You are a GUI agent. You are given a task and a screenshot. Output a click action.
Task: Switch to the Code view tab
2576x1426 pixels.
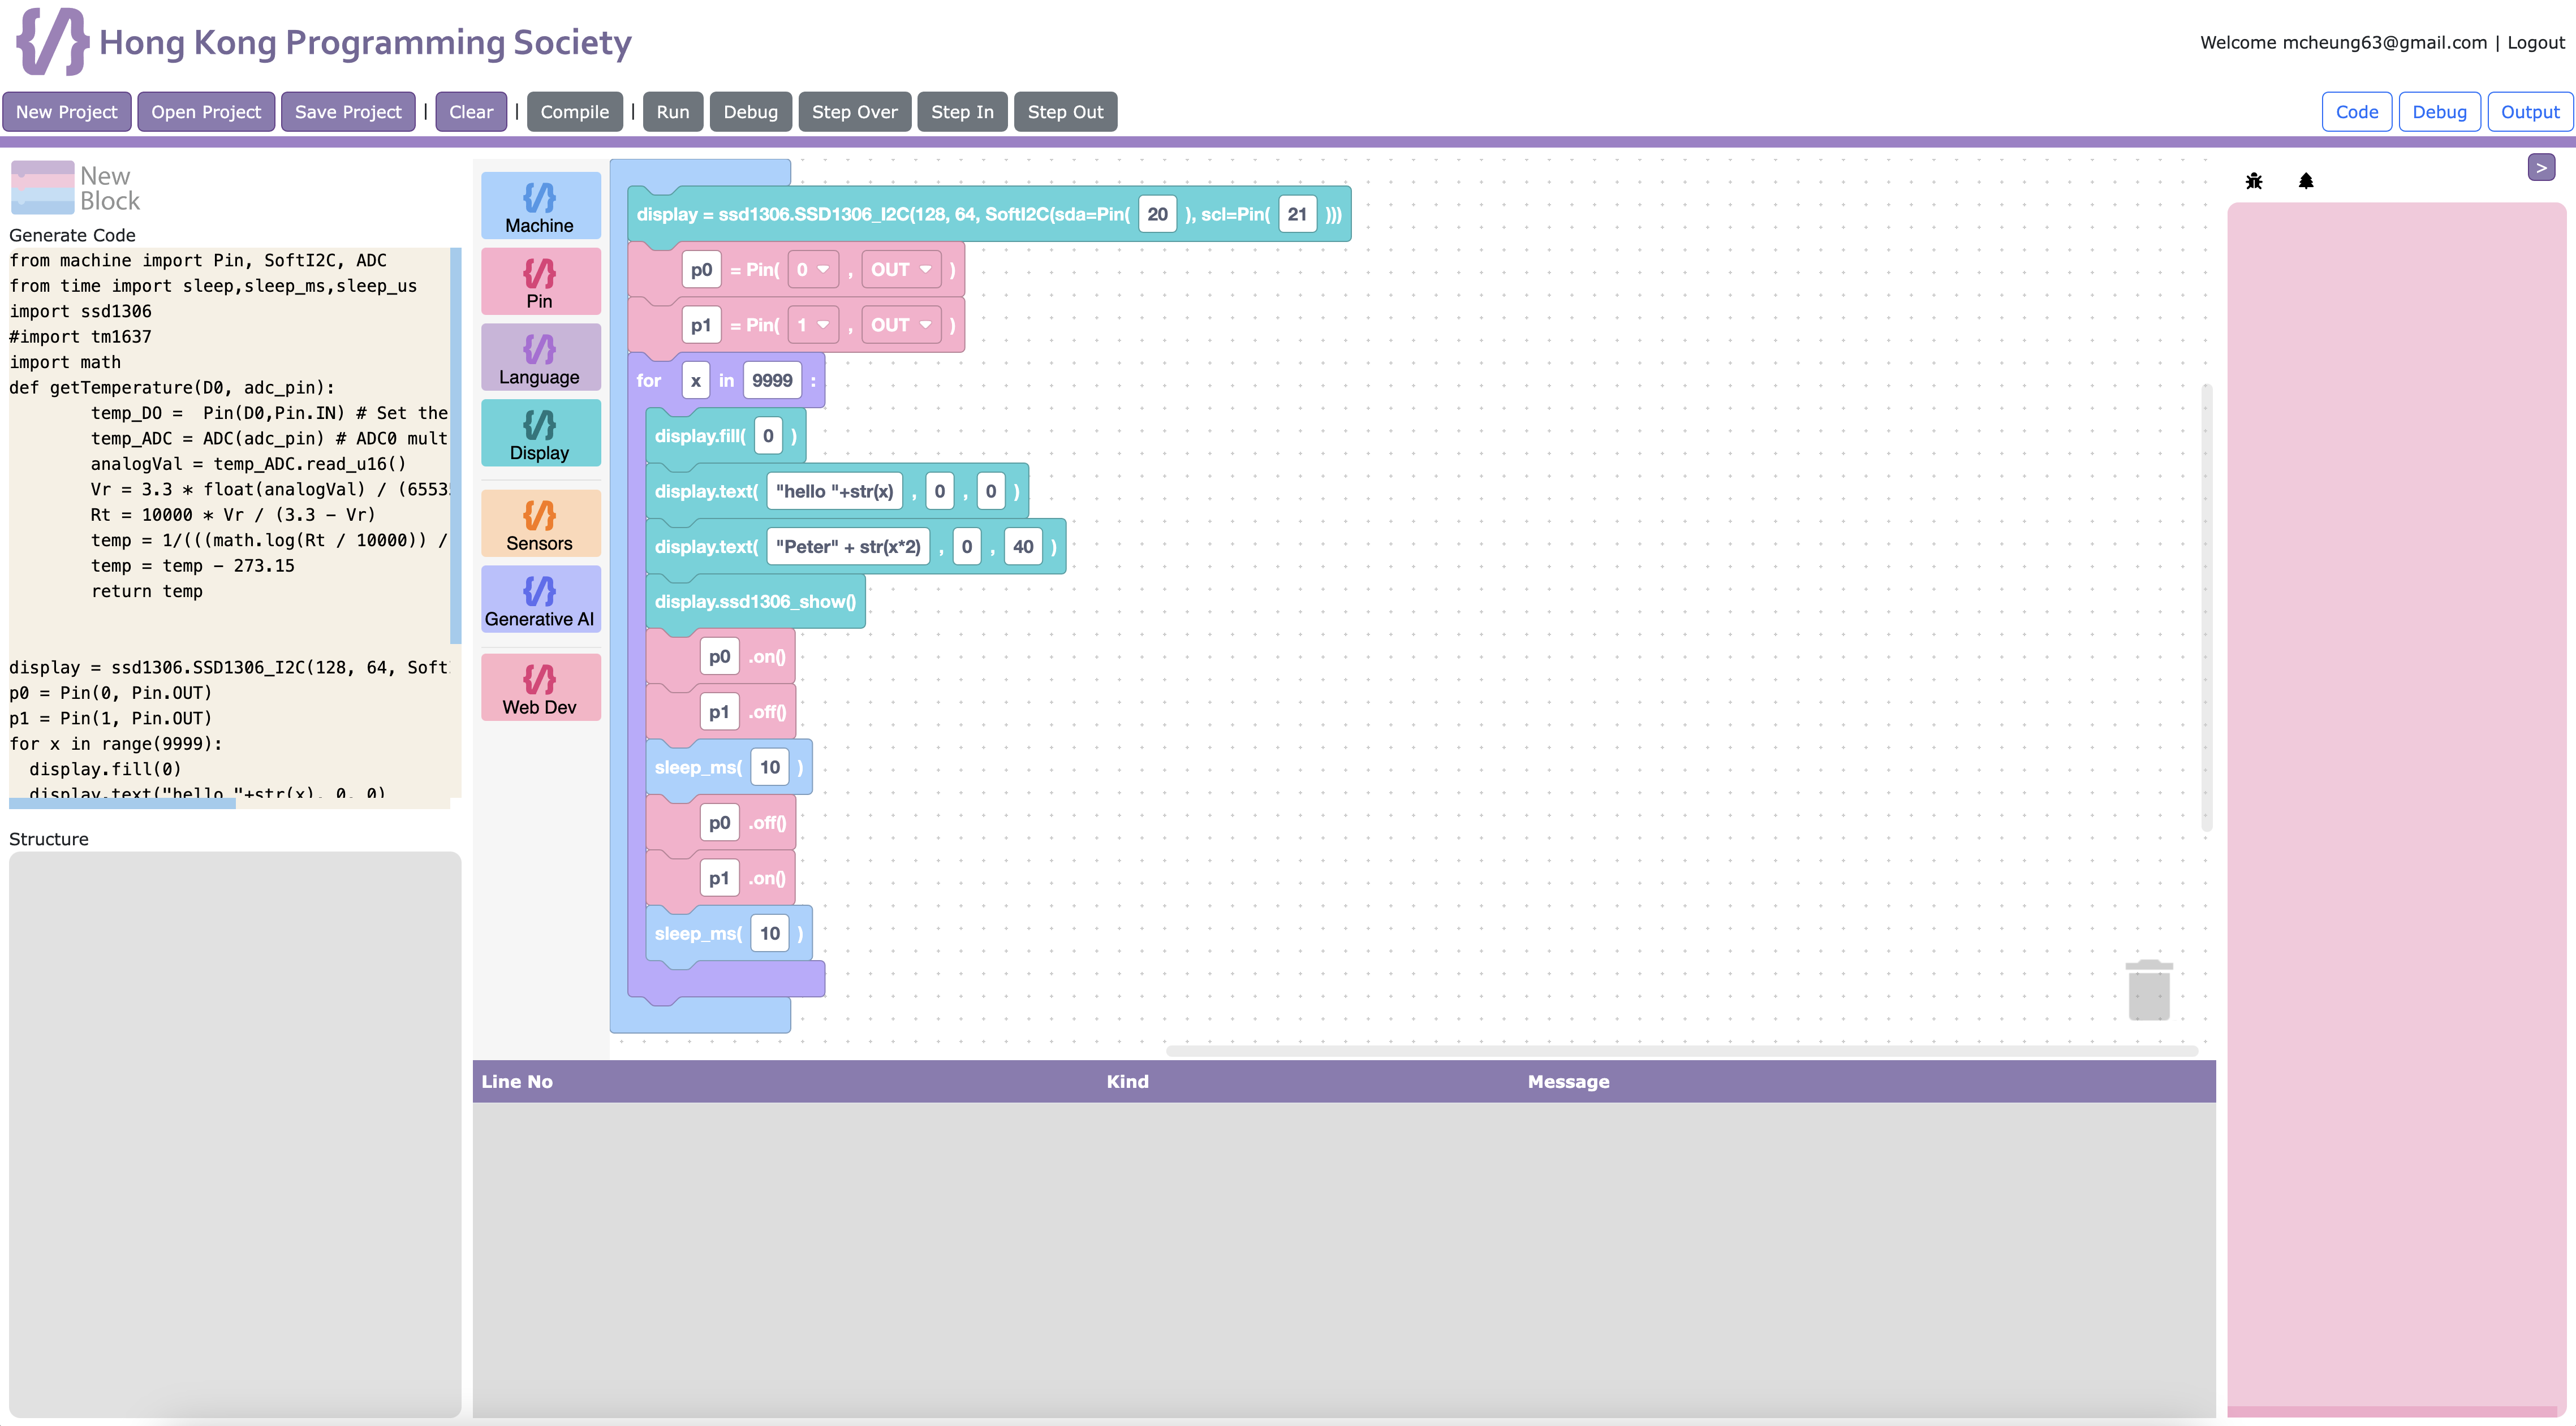point(2356,112)
